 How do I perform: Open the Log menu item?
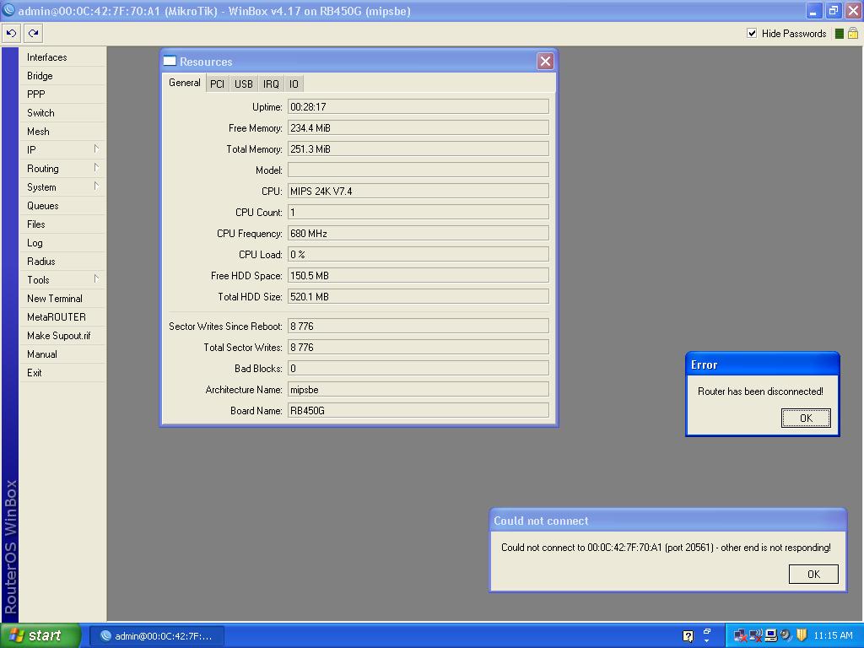(x=62, y=243)
